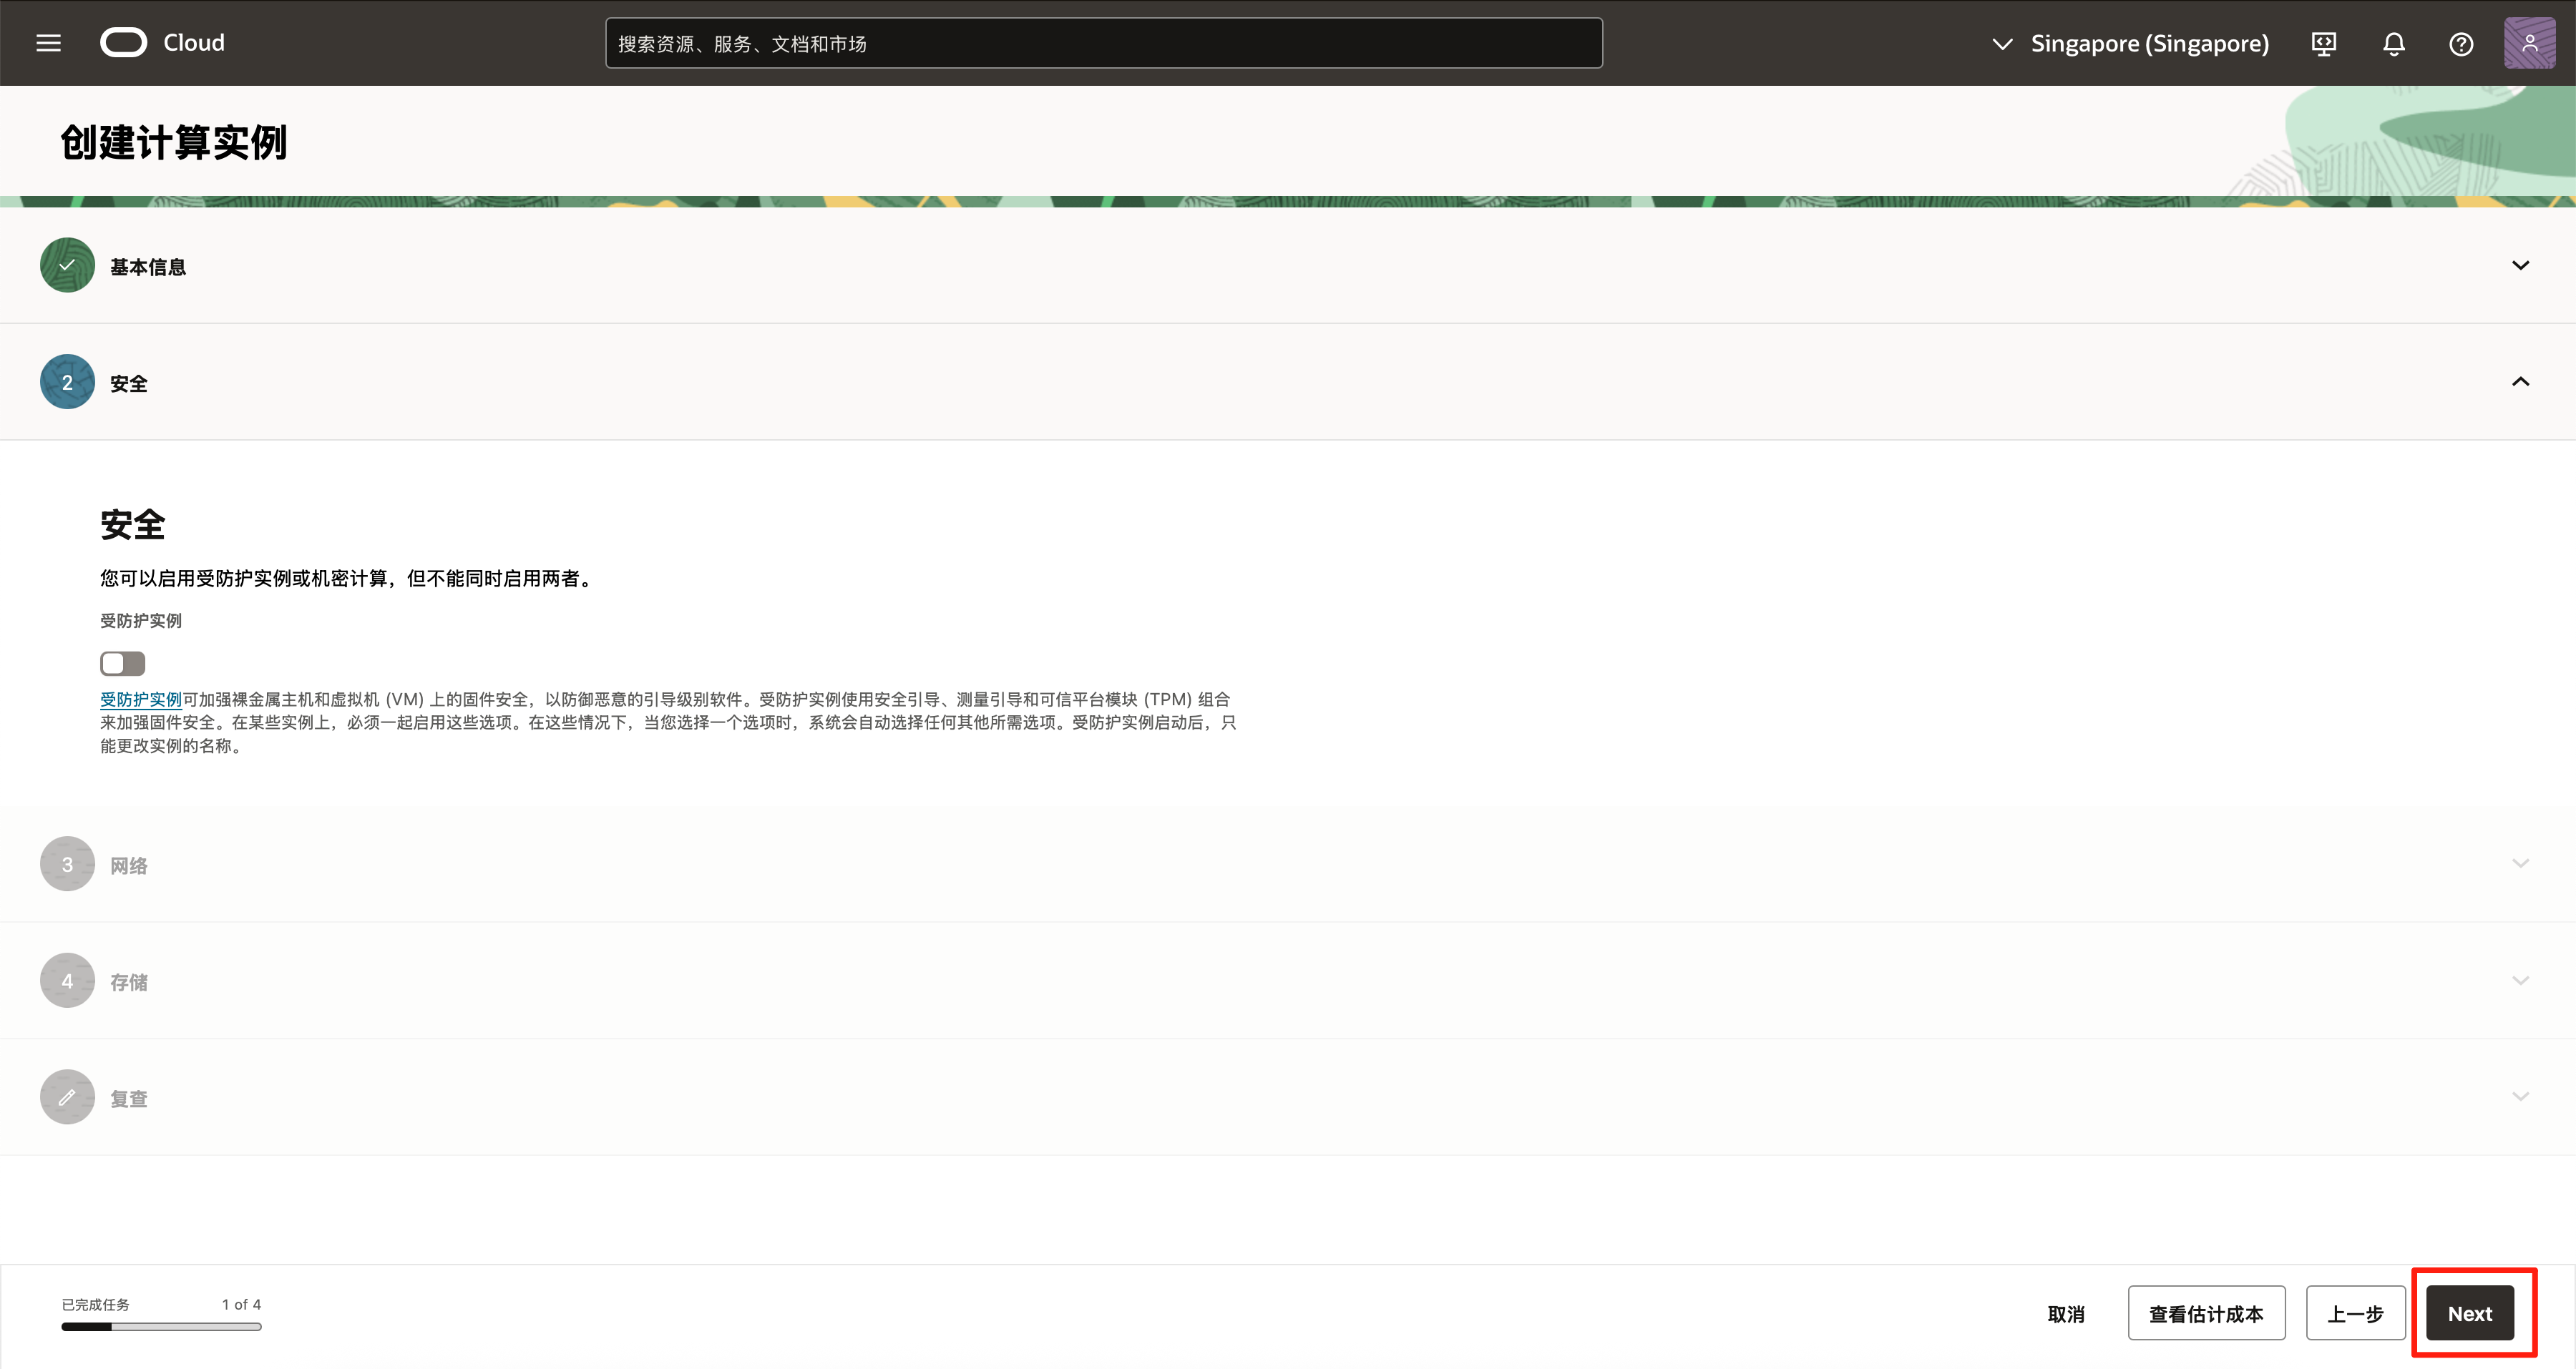Open the 受防护实例 documentation link
Viewport: 2576px width, 1369px height.
pyautogui.click(x=140, y=700)
